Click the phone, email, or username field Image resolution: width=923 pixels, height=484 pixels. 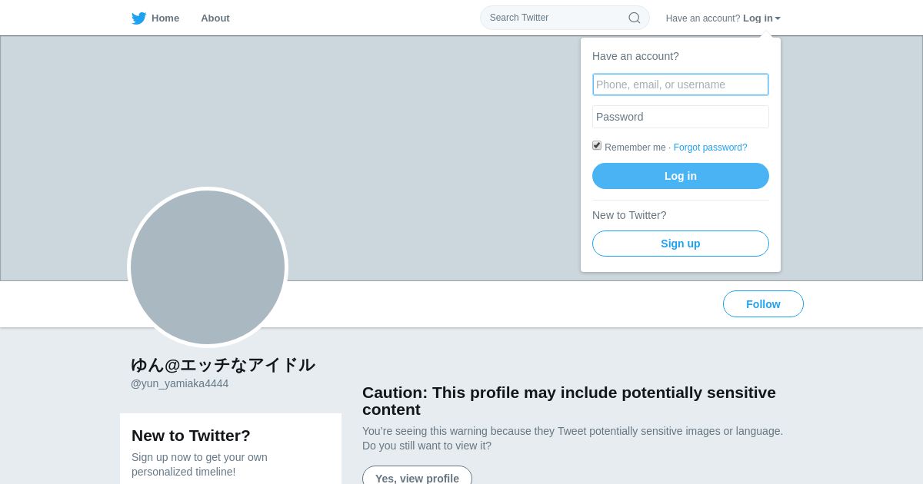point(680,85)
